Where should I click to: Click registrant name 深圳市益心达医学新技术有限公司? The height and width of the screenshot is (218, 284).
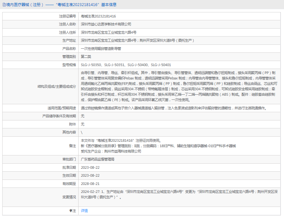[106, 24]
